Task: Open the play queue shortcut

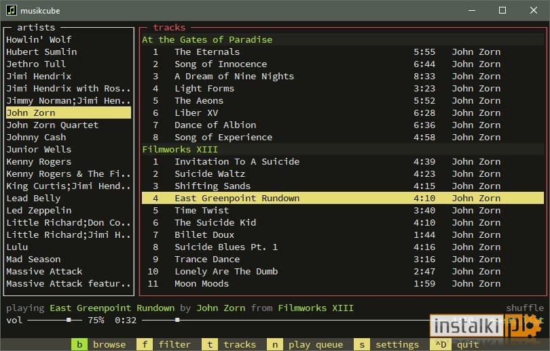Action: (x=305, y=345)
